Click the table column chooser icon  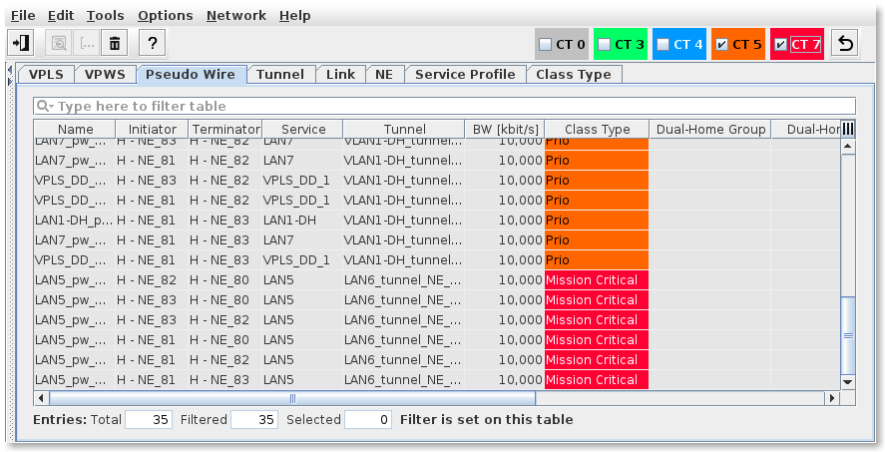click(848, 129)
